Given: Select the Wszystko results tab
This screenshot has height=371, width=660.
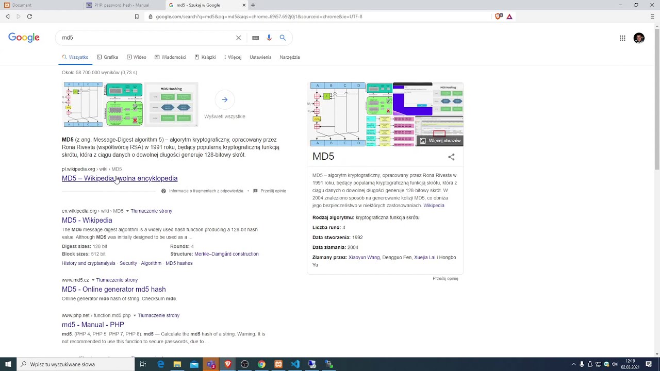Looking at the screenshot, I should [x=75, y=57].
